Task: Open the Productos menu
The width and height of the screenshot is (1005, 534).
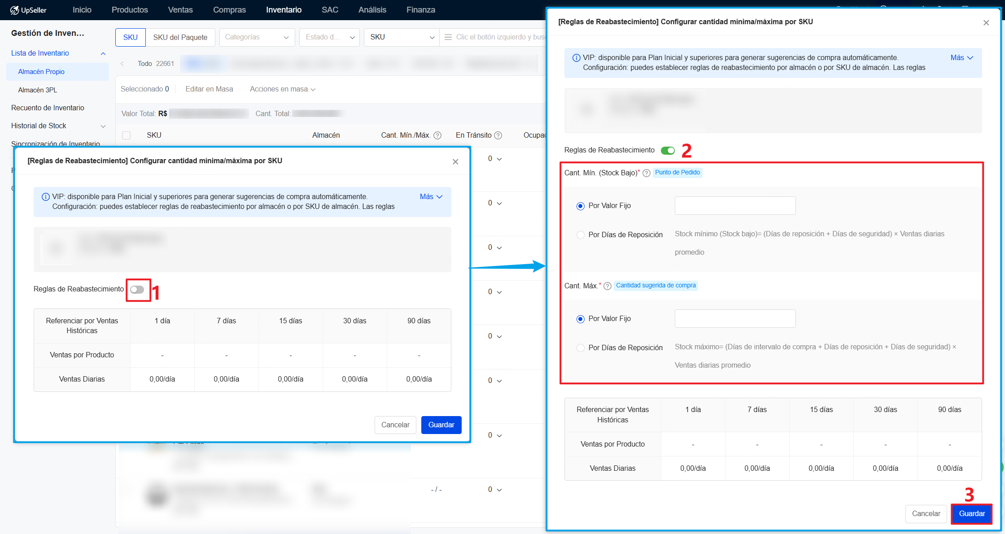Action: point(130,10)
